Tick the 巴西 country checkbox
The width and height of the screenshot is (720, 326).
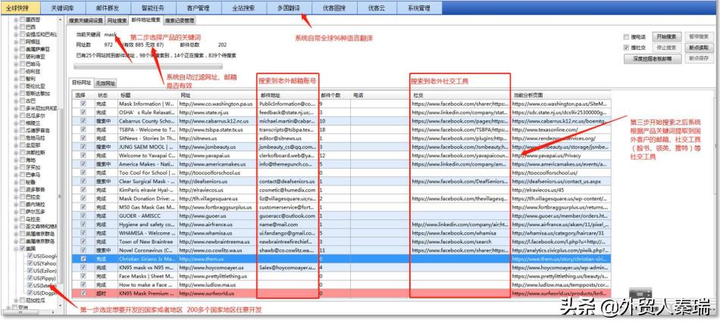23,27
